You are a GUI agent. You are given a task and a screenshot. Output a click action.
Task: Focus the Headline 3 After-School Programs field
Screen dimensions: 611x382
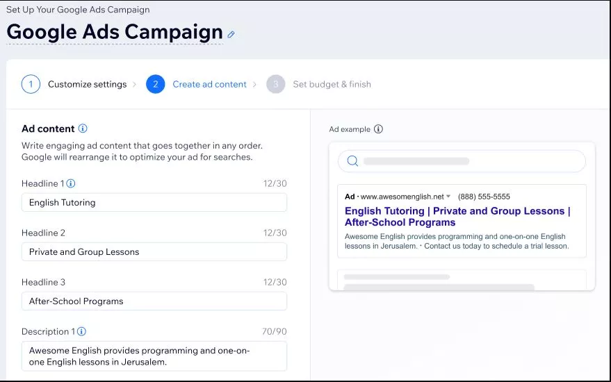pos(154,301)
